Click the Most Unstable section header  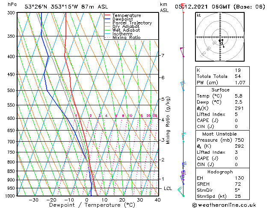pos(221,134)
